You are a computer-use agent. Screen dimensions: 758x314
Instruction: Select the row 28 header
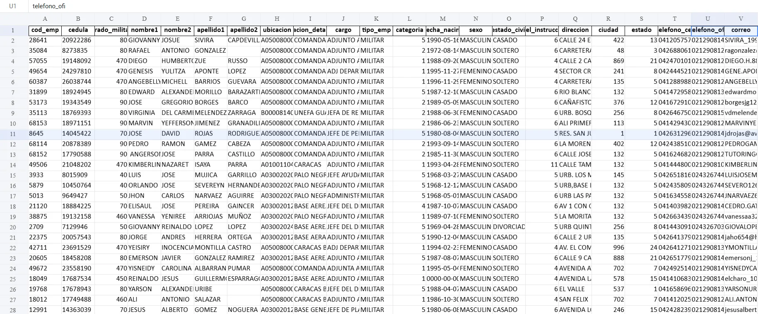coord(13,310)
